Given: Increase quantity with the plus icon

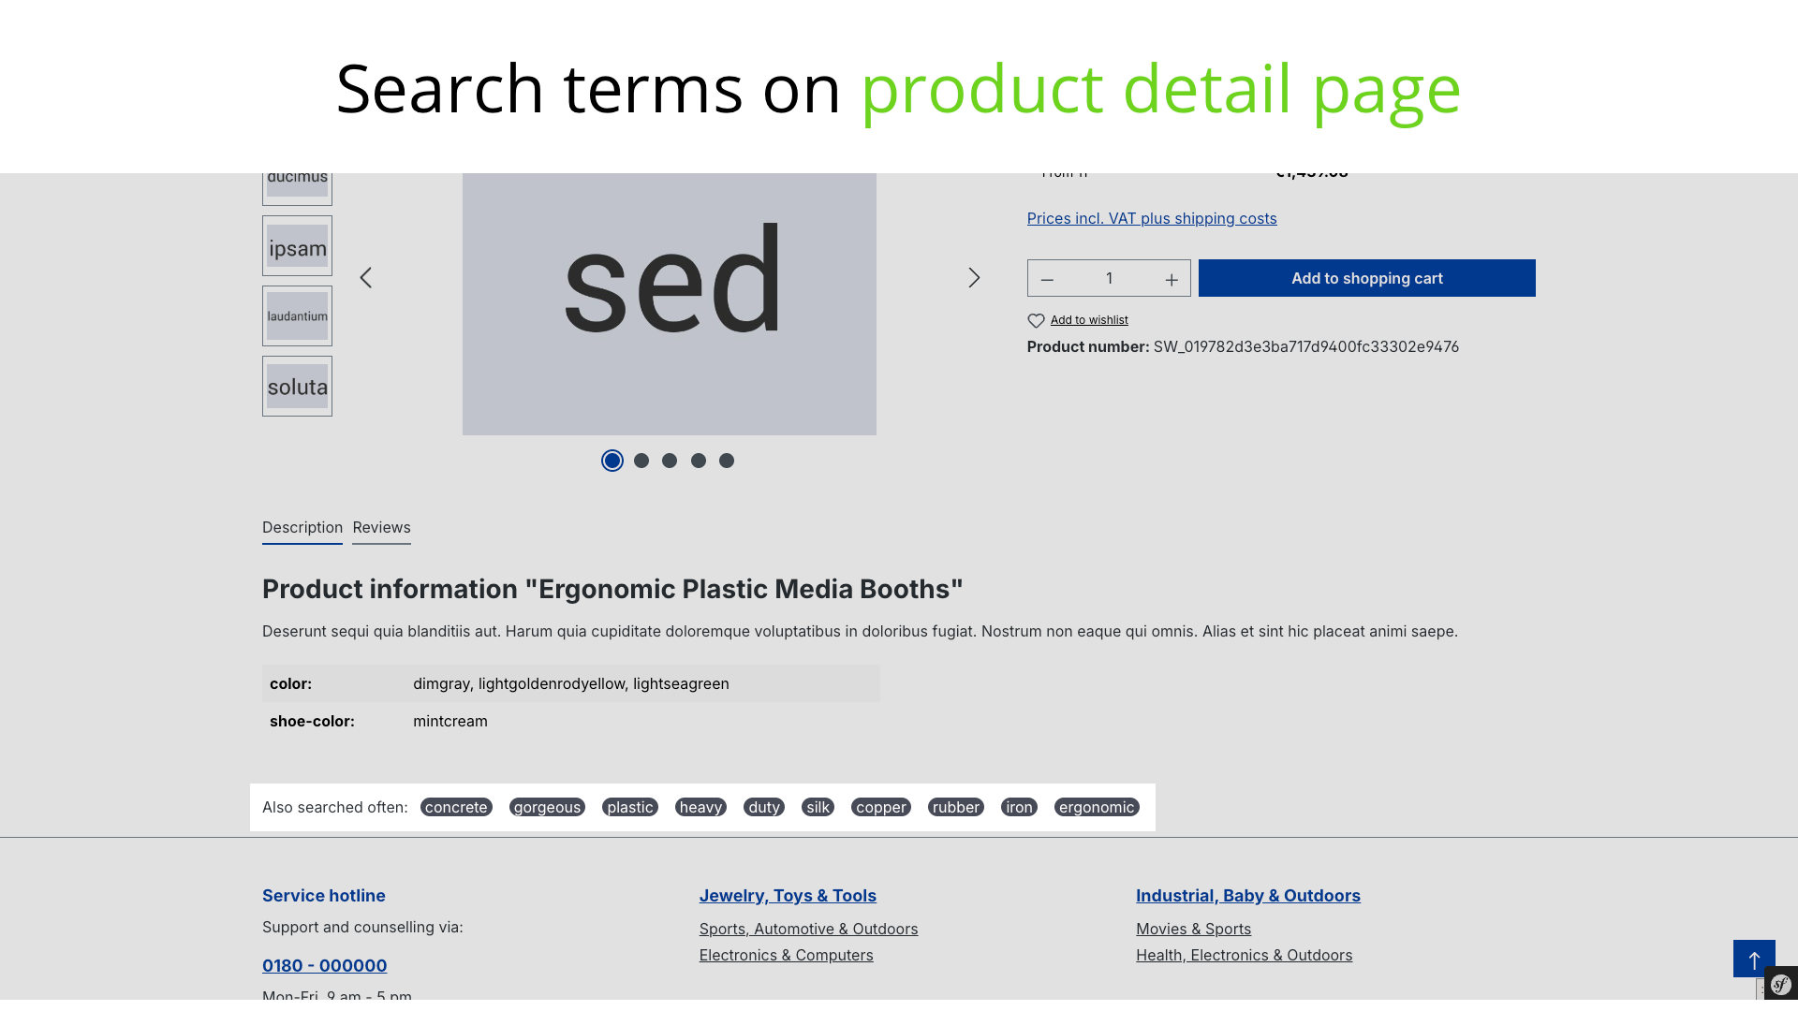Looking at the screenshot, I should pyautogui.click(x=1172, y=280).
